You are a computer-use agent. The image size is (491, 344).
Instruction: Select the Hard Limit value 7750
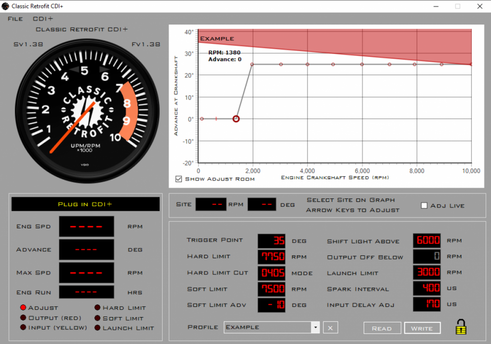tap(272, 256)
